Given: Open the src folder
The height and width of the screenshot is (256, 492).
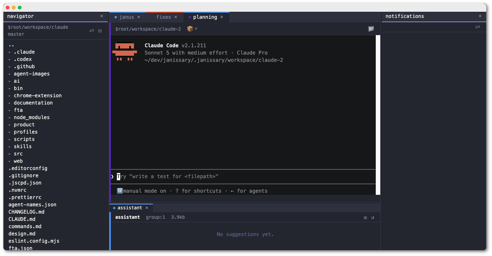Looking at the screenshot, I should pos(18,154).
